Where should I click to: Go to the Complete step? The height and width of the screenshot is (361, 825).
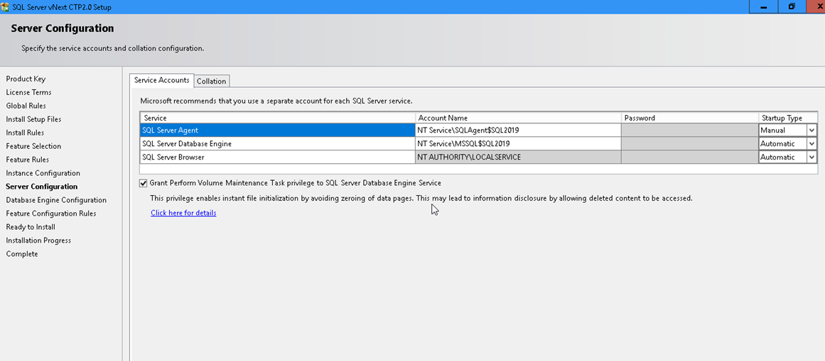(x=22, y=254)
